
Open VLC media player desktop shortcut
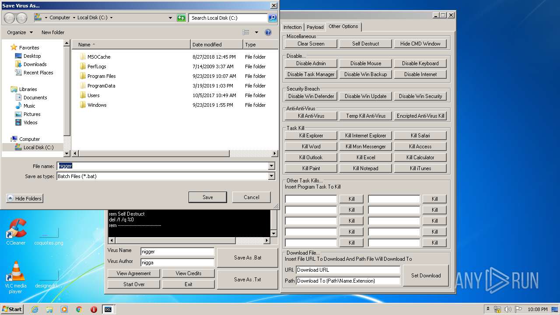tap(16, 277)
